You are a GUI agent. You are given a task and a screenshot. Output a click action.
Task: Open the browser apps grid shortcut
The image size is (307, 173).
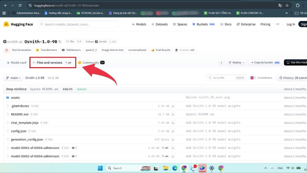pos(4,13)
